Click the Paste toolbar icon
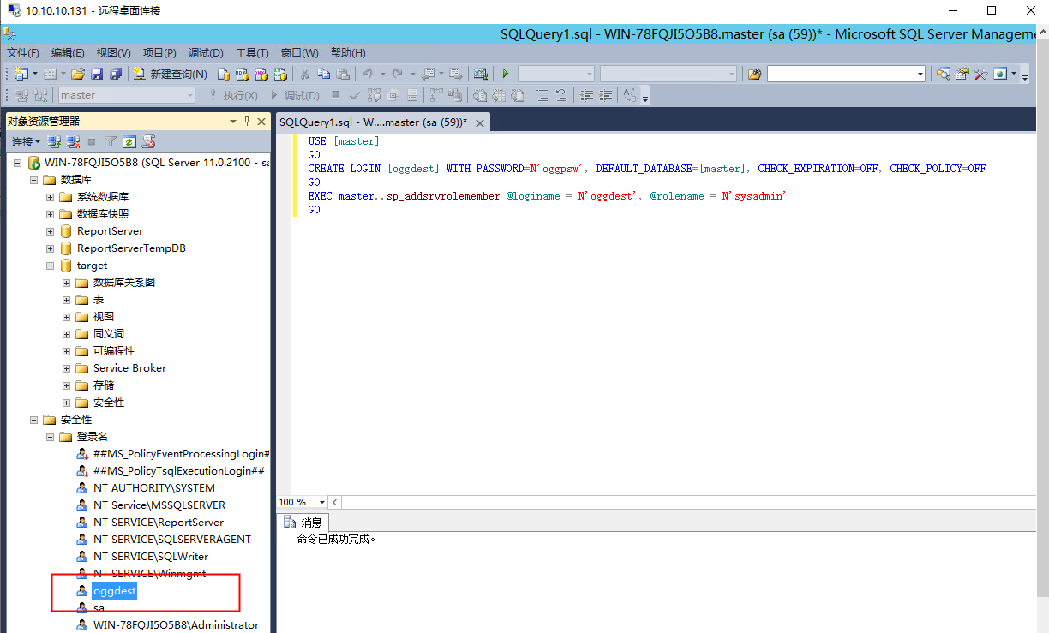 (340, 75)
